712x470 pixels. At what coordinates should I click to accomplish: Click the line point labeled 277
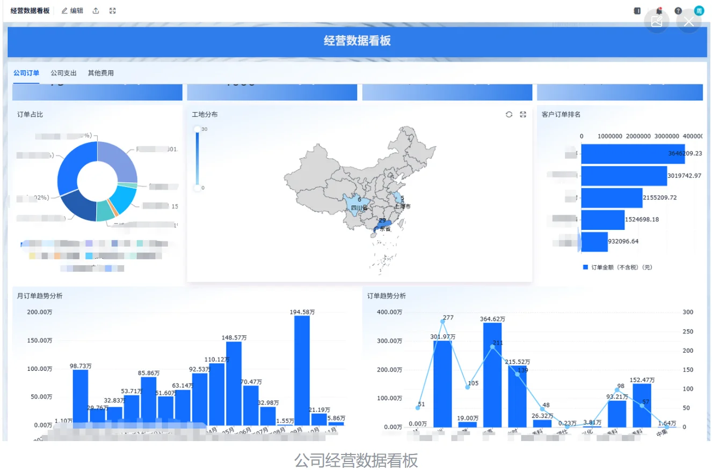tap(442, 321)
